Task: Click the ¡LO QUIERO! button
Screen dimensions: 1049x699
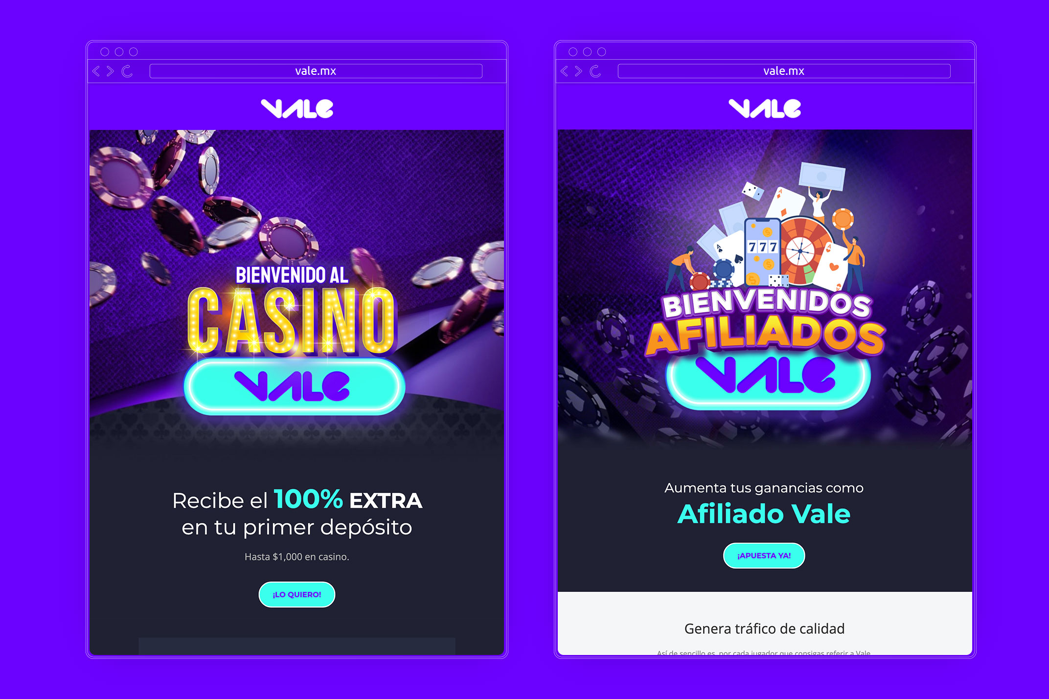Action: coord(297,594)
